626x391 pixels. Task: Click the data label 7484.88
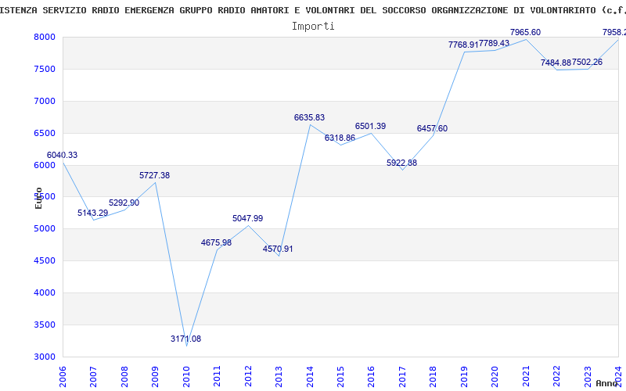pos(556,63)
